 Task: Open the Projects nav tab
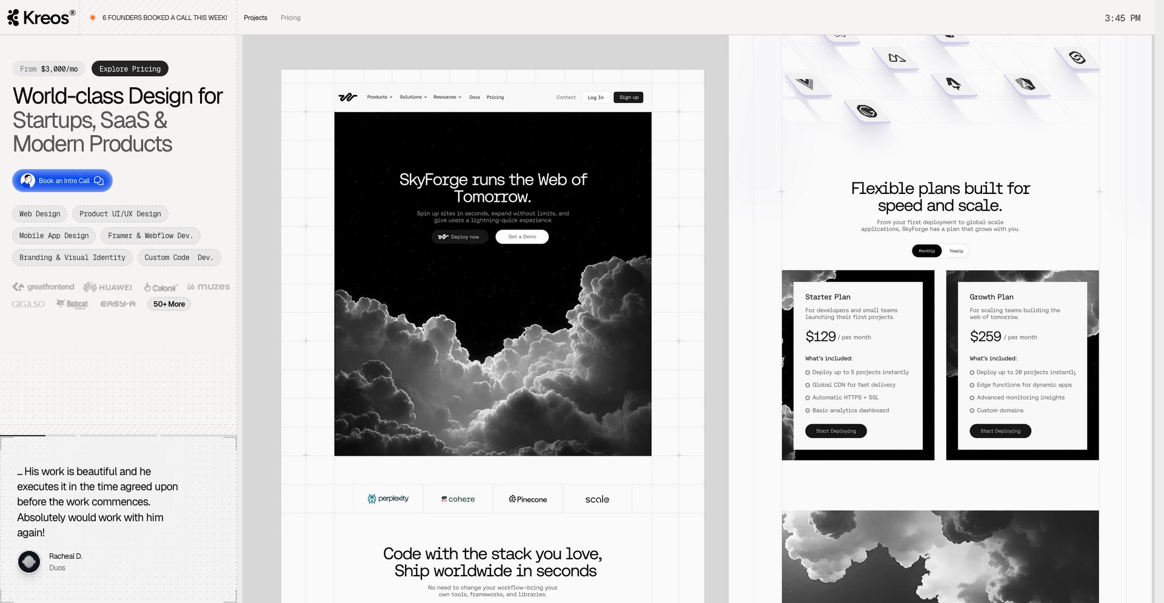(255, 18)
